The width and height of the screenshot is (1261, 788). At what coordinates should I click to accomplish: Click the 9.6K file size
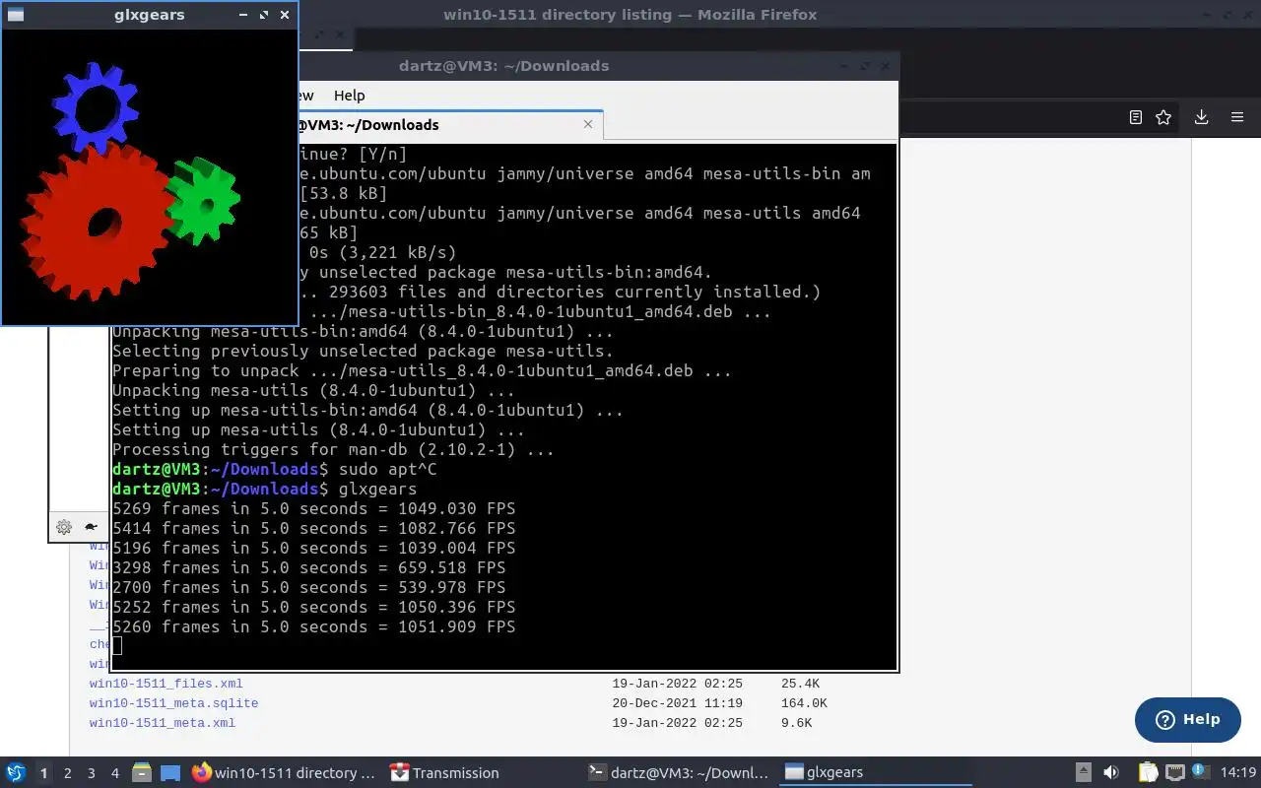tap(796, 723)
